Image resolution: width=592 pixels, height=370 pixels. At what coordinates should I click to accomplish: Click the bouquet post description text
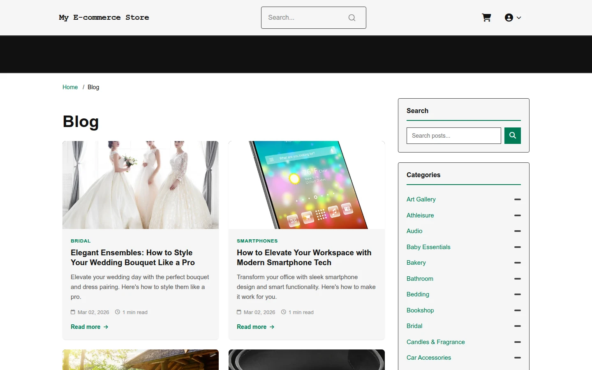click(140, 287)
